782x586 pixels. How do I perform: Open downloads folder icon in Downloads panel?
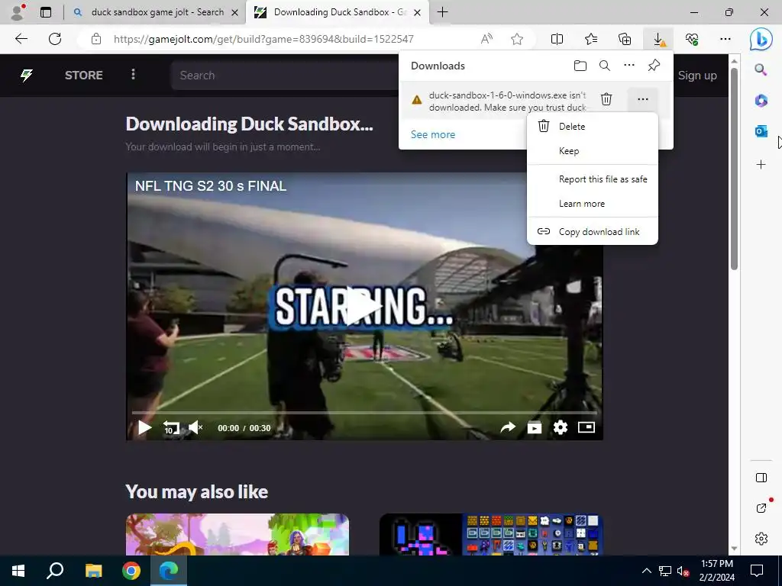tap(580, 66)
